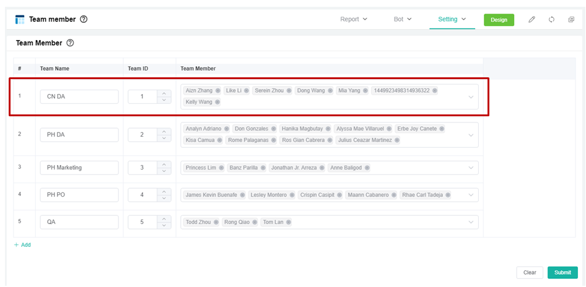Increase Team ID for CN DA row
586x287 pixels.
coord(164,93)
